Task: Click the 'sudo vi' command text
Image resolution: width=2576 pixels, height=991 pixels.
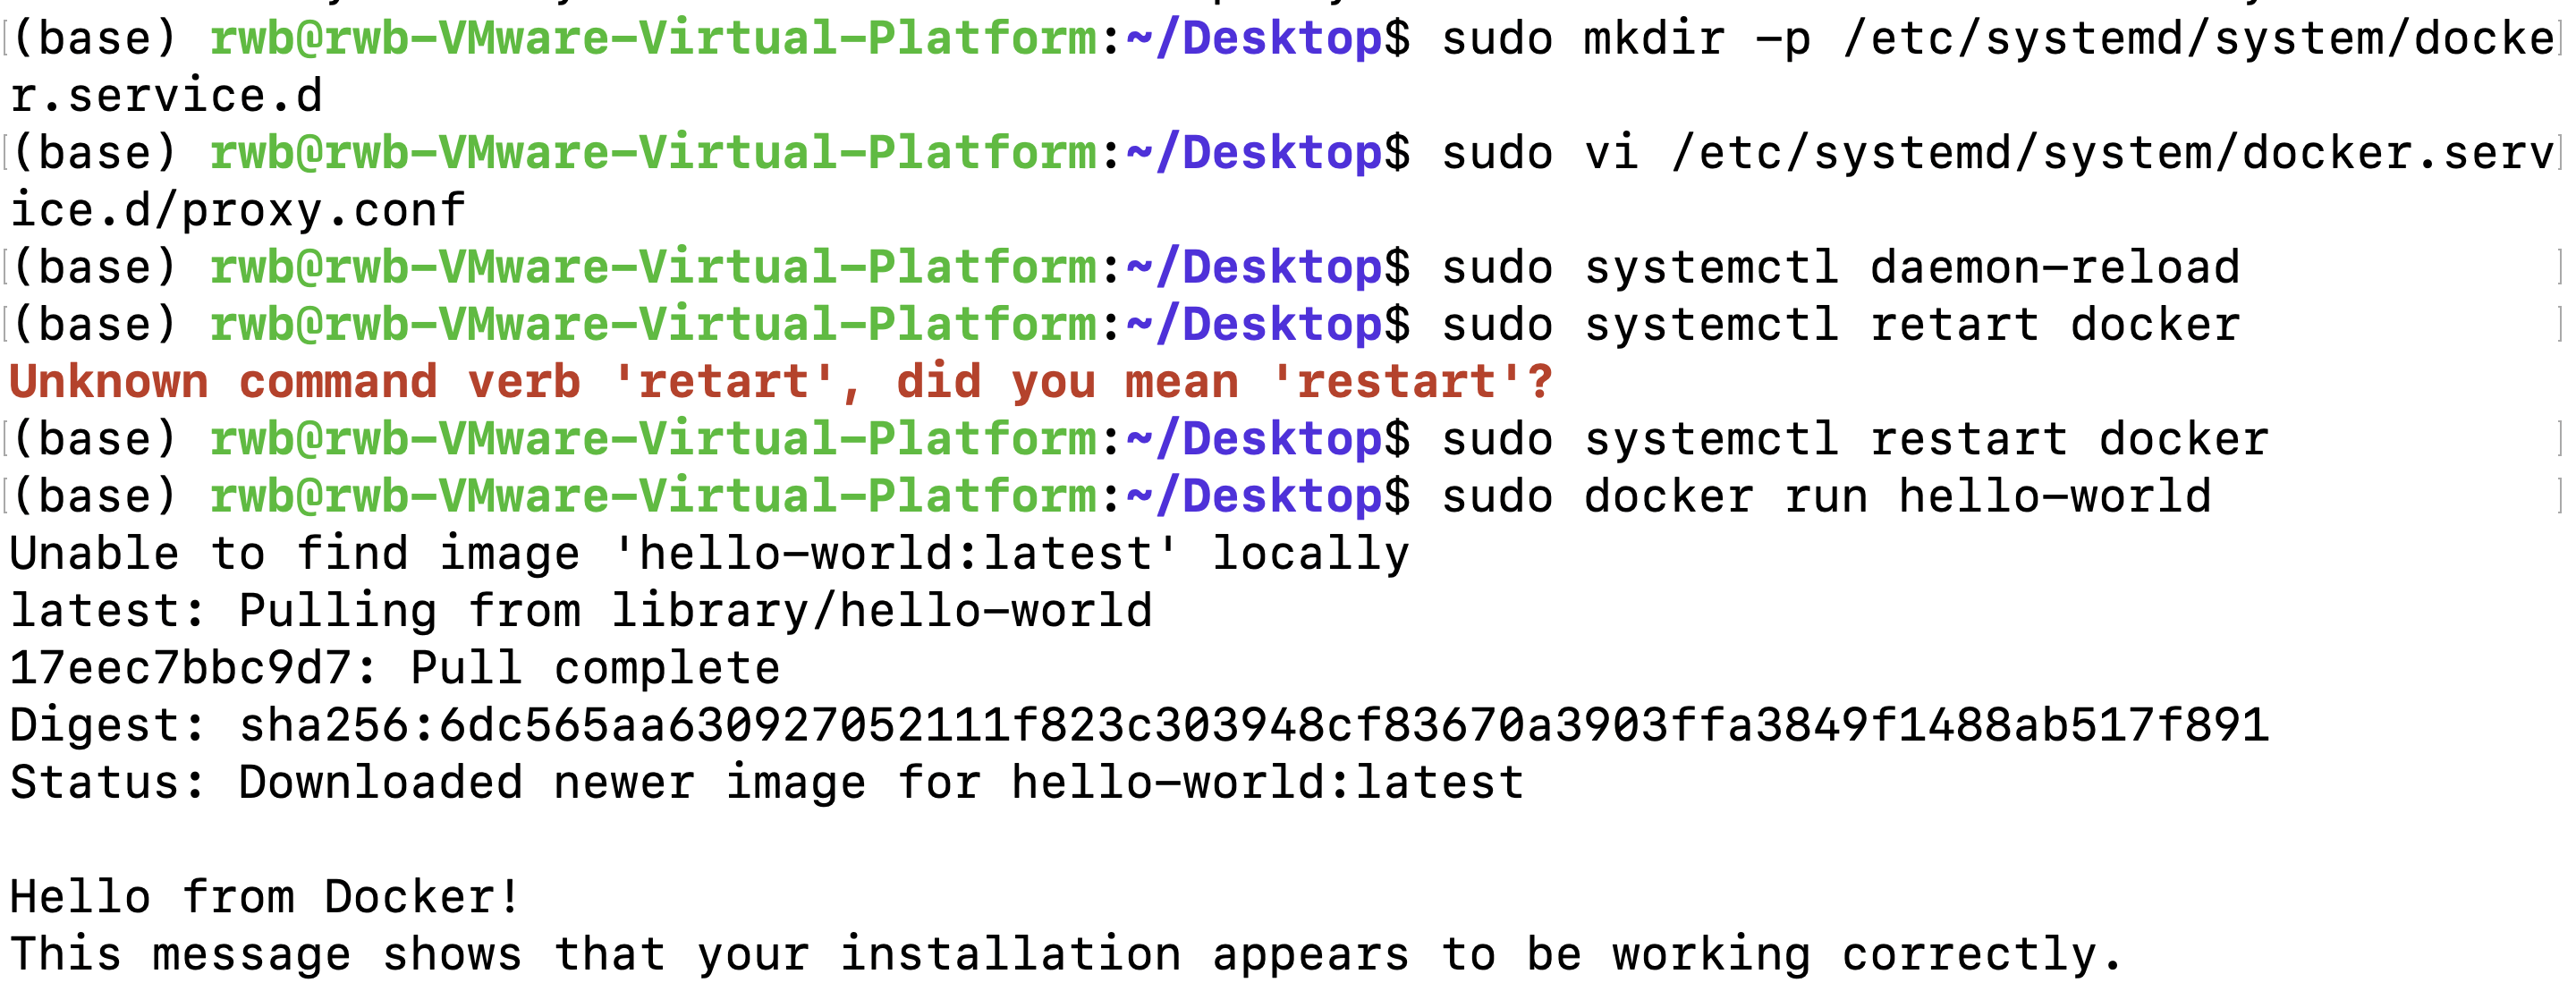Action: coord(1540,154)
